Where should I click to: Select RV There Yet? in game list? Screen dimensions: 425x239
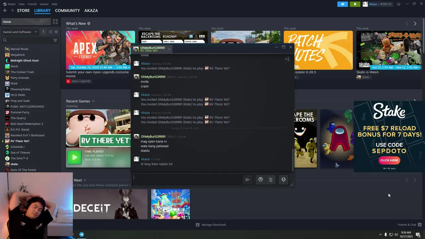20,141
